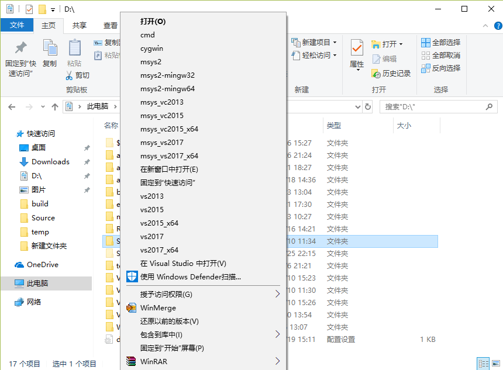
Task: Click Windows Defender shield icon in context menu
Action: pos(132,276)
